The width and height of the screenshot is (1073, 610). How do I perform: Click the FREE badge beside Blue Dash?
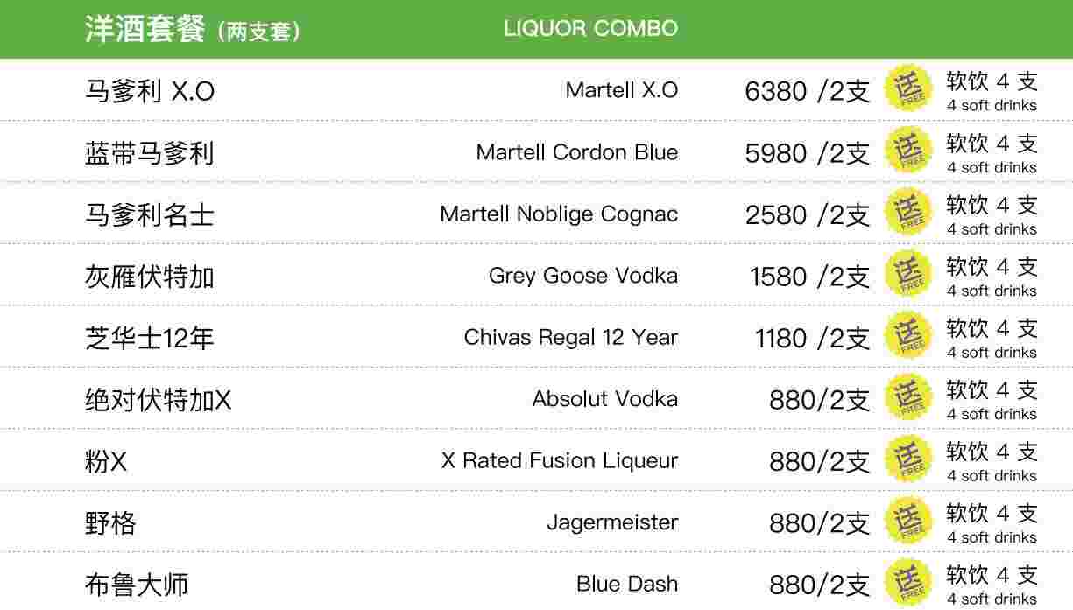909,582
